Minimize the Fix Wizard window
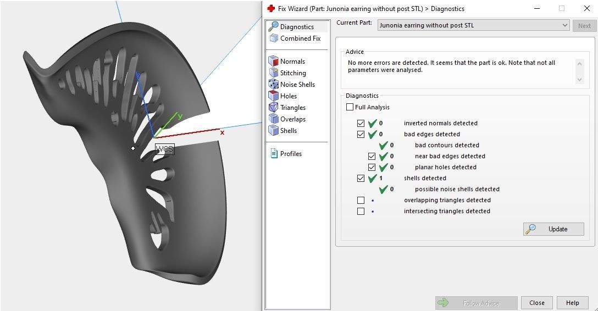This screenshot has height=311, width=598. pyautogui.click(x=537, y=8)
